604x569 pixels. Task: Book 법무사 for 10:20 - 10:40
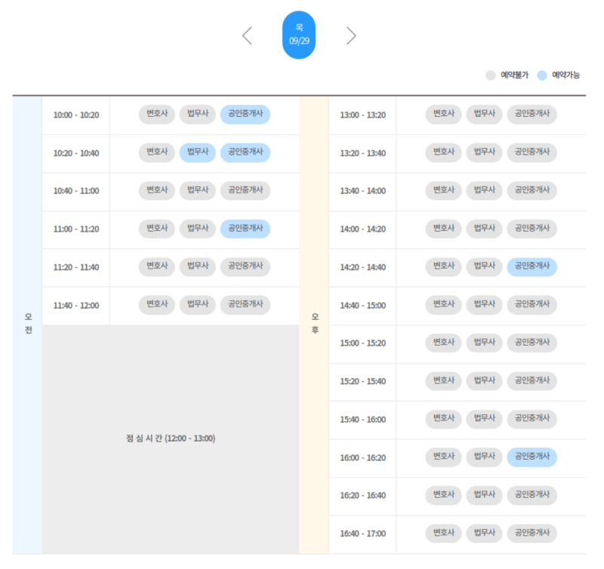coord(198,152)
